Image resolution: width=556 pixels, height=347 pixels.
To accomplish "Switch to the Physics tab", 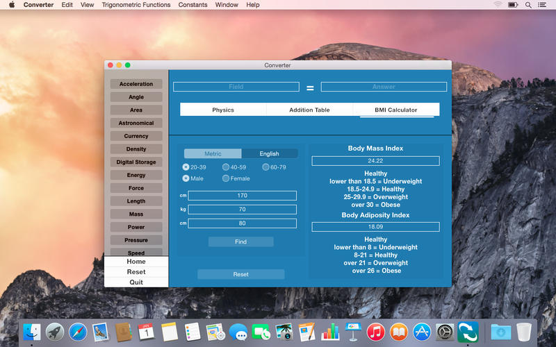I will [x=223, y=110].
